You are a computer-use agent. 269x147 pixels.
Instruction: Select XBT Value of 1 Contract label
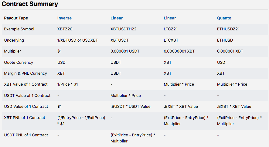pyautogui.click(x=26, y=84)
